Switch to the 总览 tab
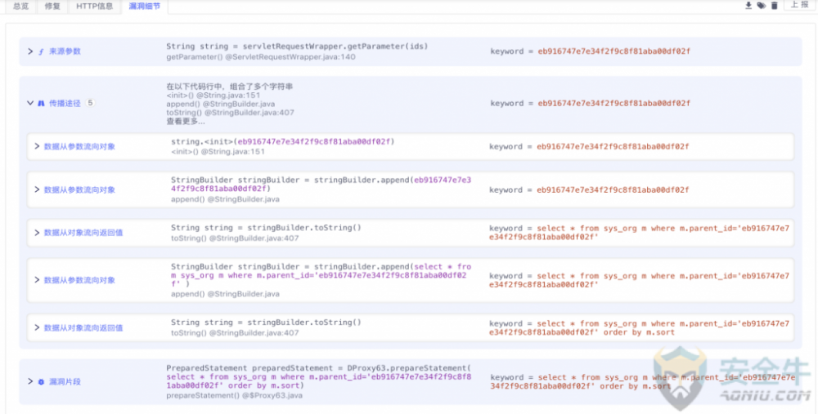The image size is (818, 414). tap(21, 7)
